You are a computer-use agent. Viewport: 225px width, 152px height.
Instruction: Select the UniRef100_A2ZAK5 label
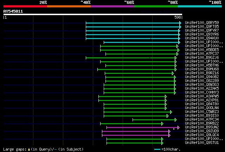(x=202, y=89)
